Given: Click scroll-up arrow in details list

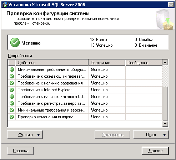Looking at the screenshot, I should (165, 62).
